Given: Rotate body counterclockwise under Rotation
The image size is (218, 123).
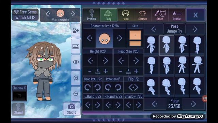Looking at the screenshot, I should click(108, 87).
